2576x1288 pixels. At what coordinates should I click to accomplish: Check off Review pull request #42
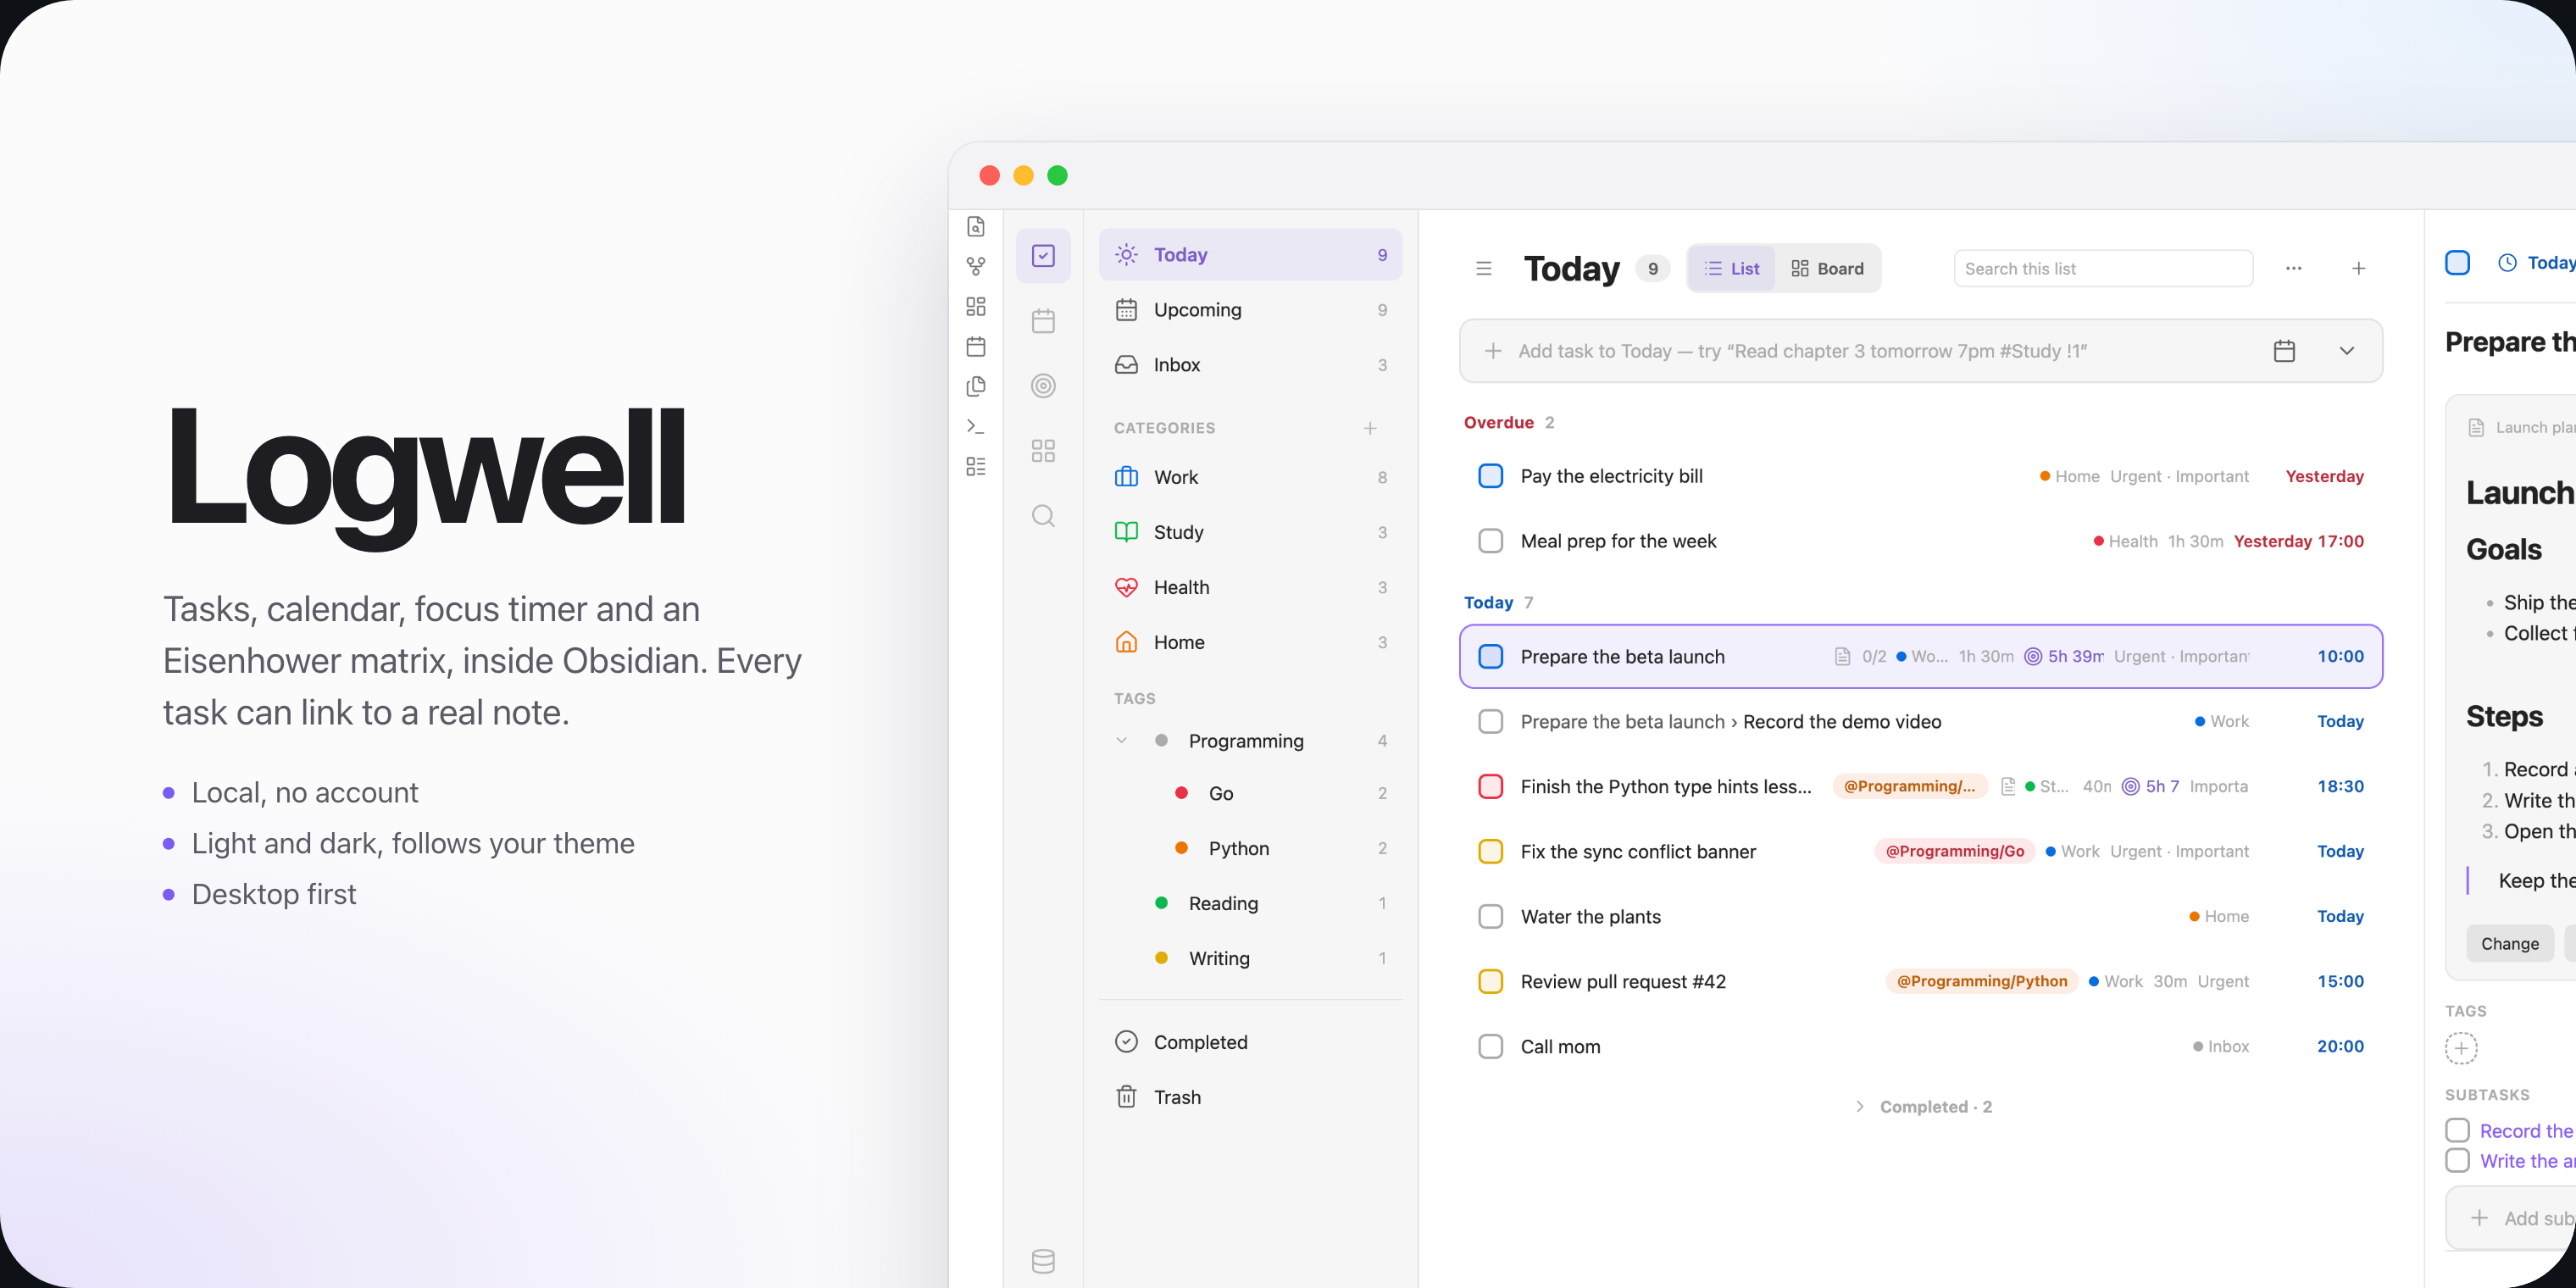point(1490,982)
